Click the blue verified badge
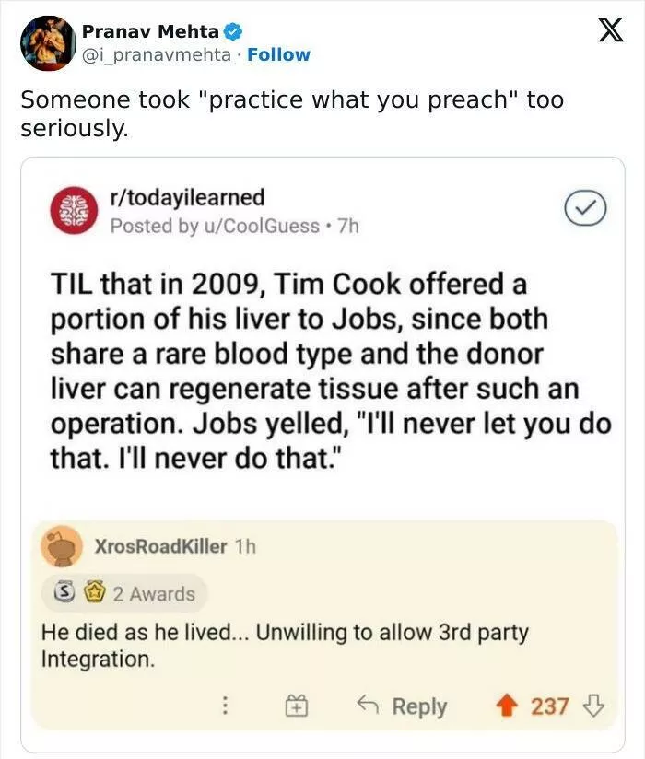The image size is (645, 759). point(234,31)
